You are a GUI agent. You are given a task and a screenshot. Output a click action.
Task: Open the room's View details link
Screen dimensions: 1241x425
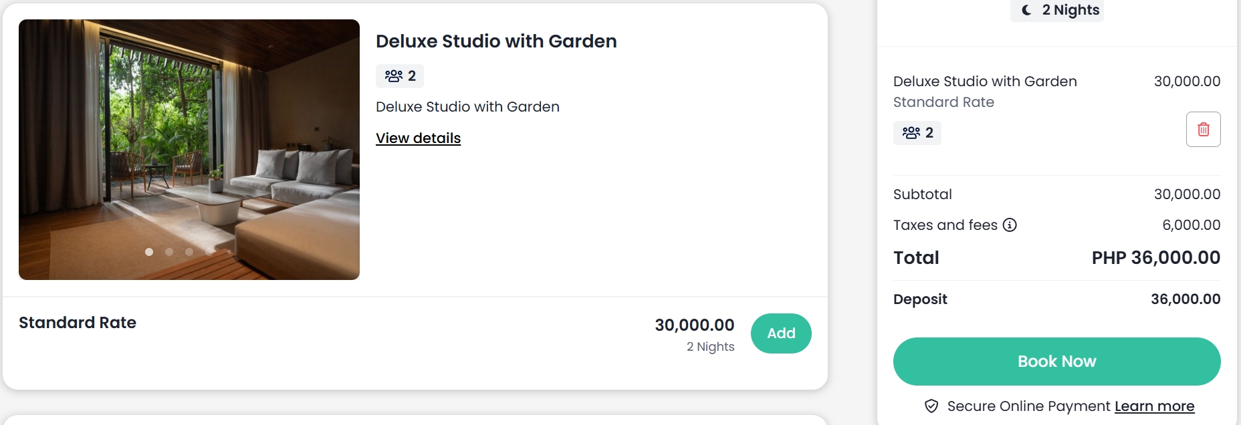coord(418,138)
